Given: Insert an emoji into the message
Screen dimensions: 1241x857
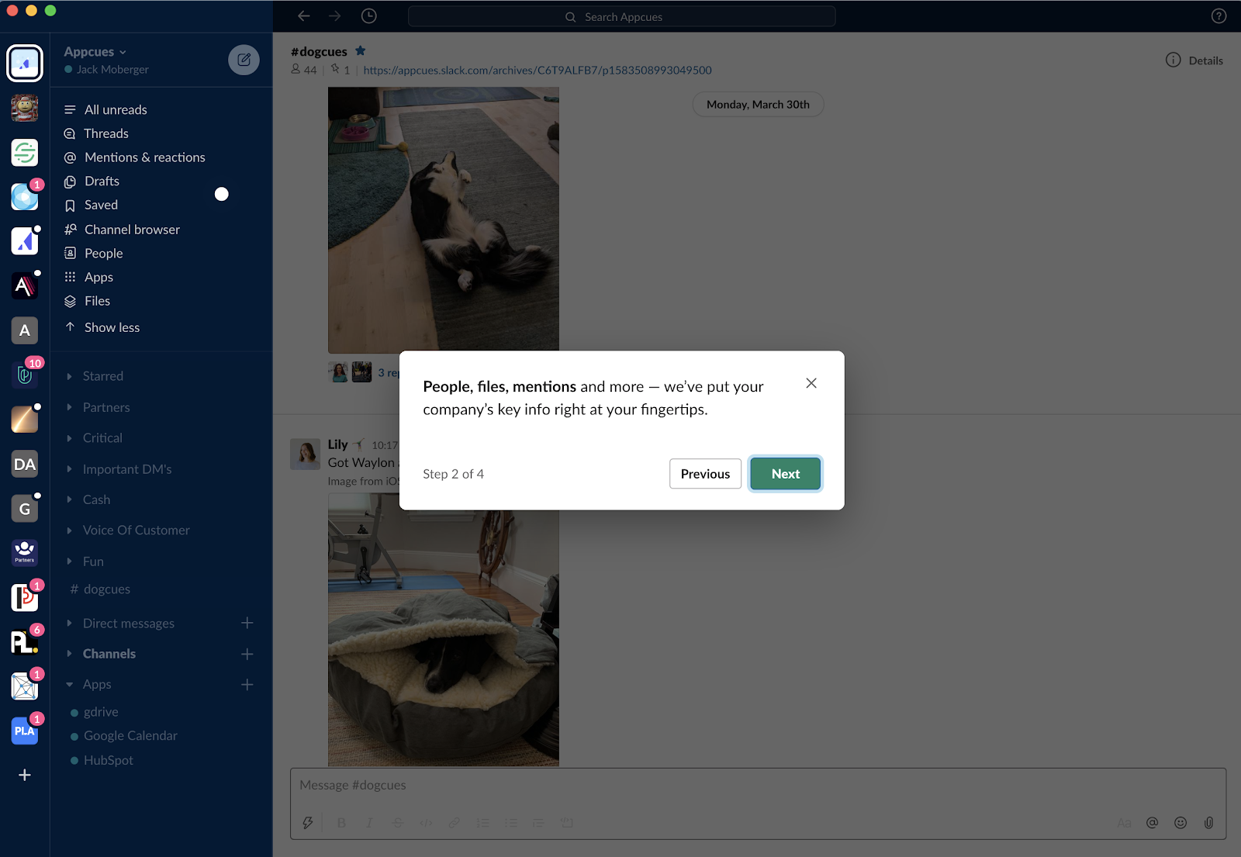Looking at the screenshot, I should click(1181, 823).
